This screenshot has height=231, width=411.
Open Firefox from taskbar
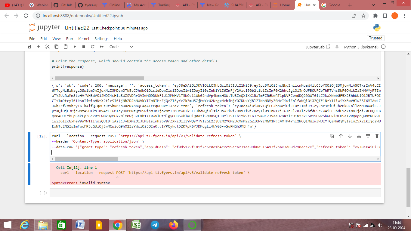click(x=174, y=225)
